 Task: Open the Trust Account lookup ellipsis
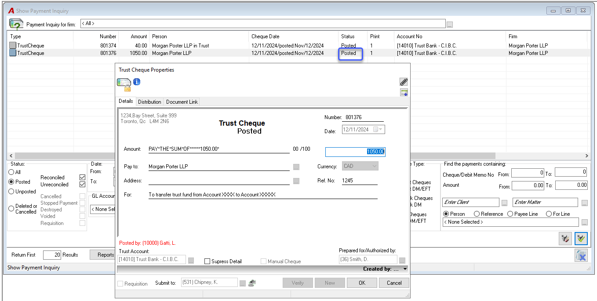coord(191,261)
